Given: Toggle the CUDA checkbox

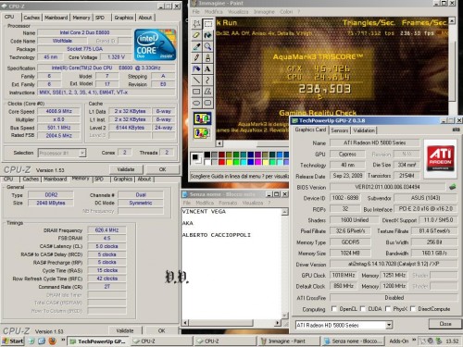Looking at the screenshot, I should pos(363,308).
